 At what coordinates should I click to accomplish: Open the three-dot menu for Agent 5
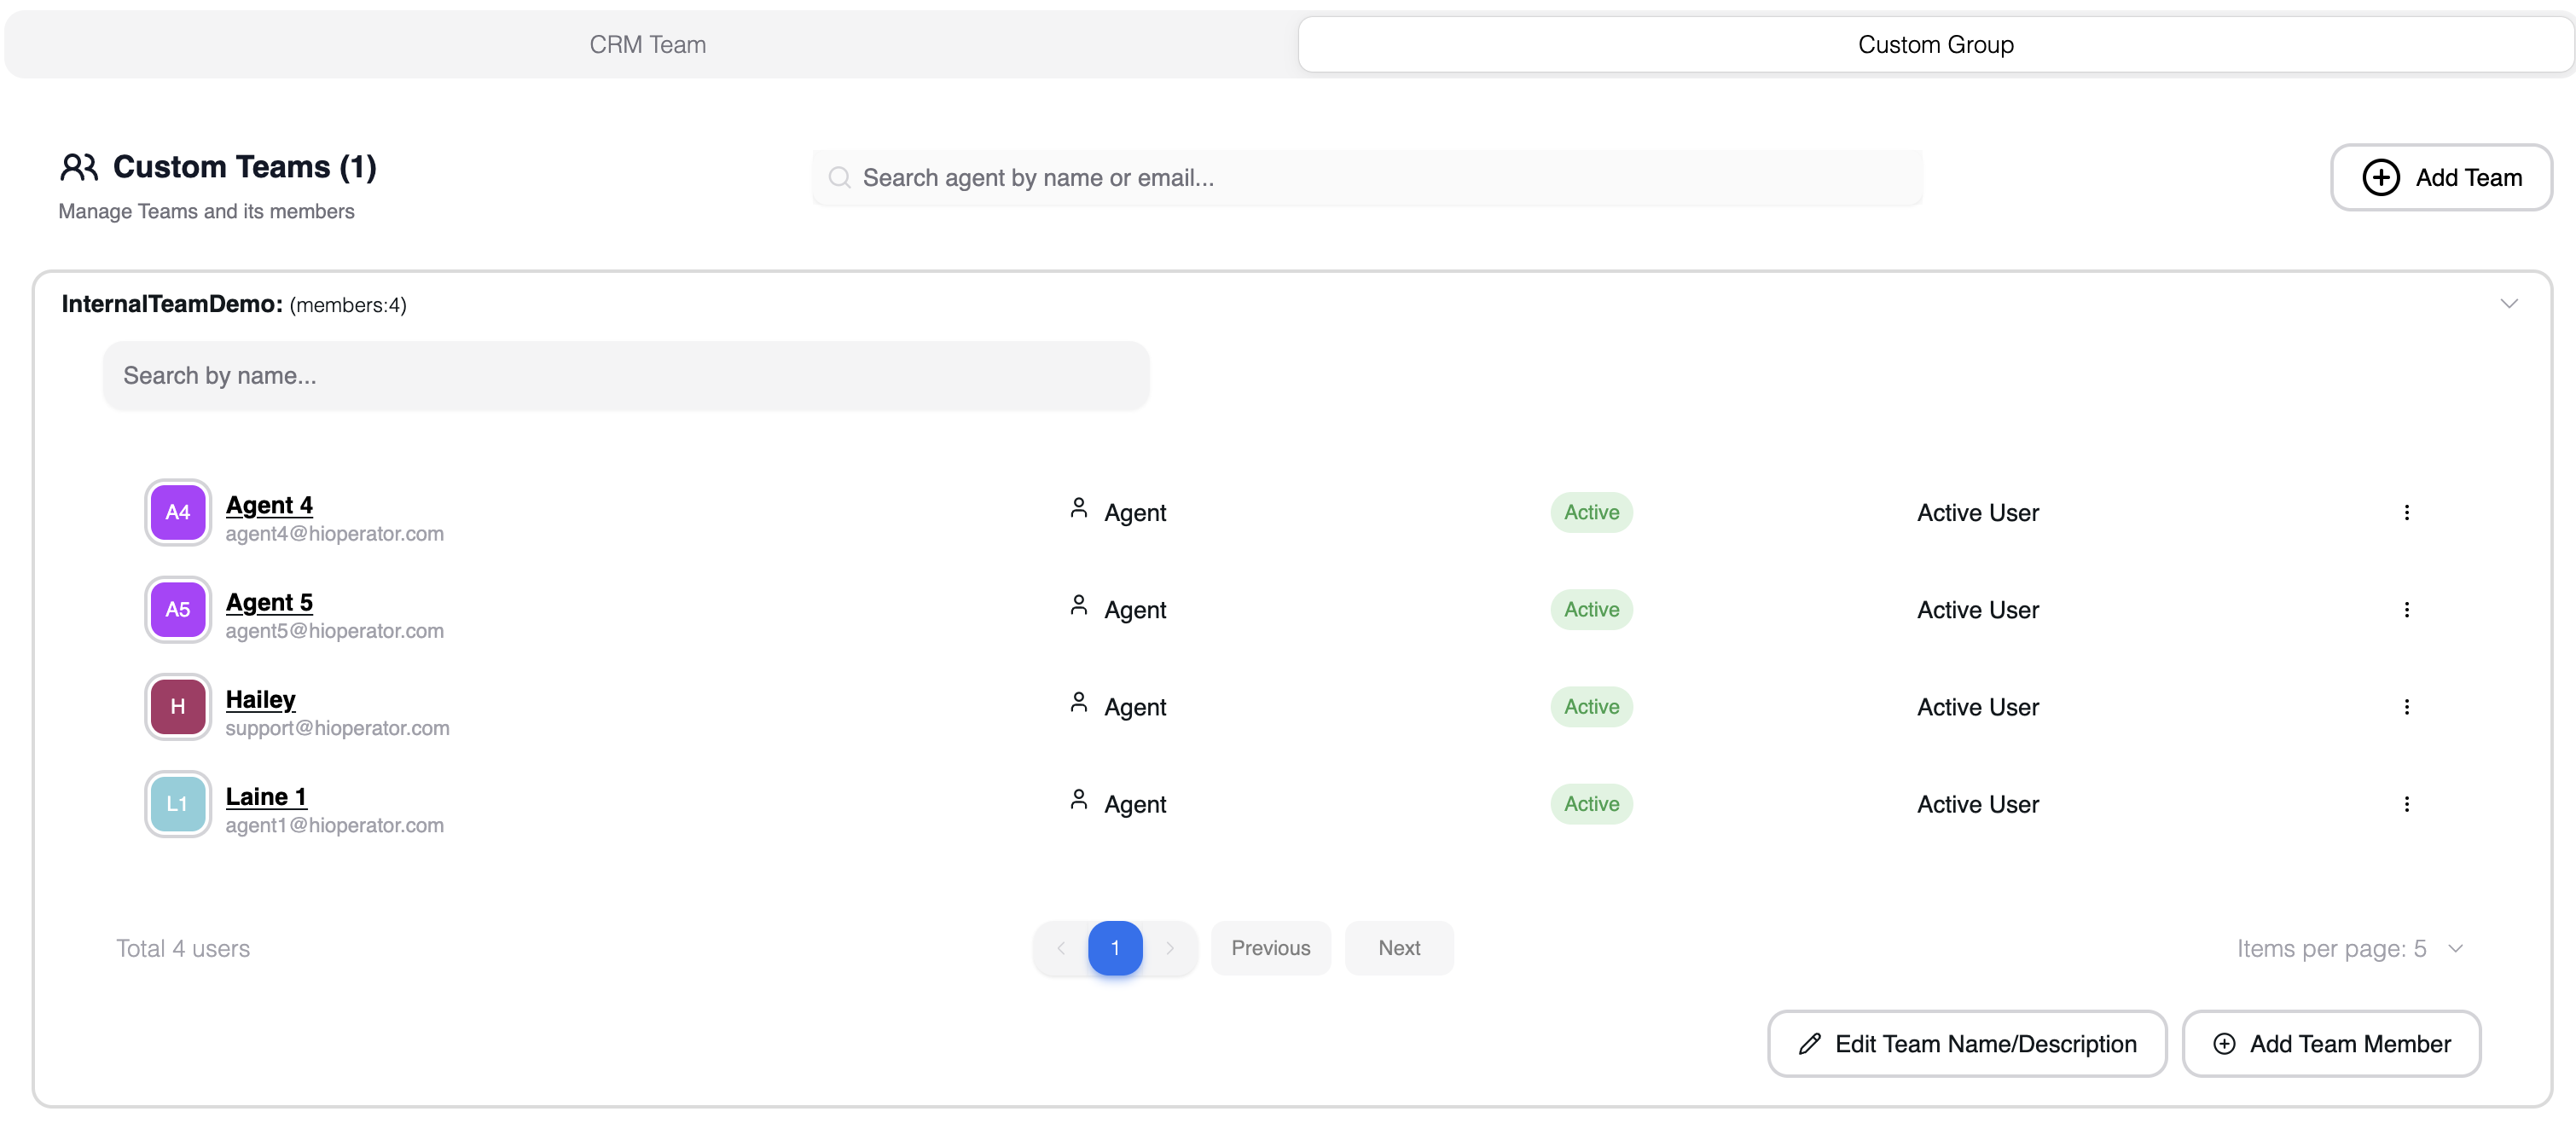(2406, 610)
